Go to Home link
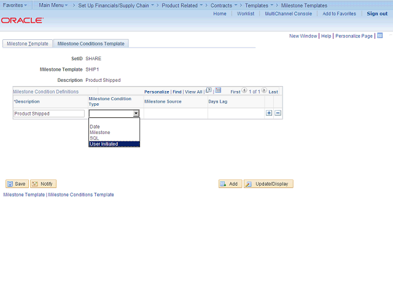 [x=220, y=14]
